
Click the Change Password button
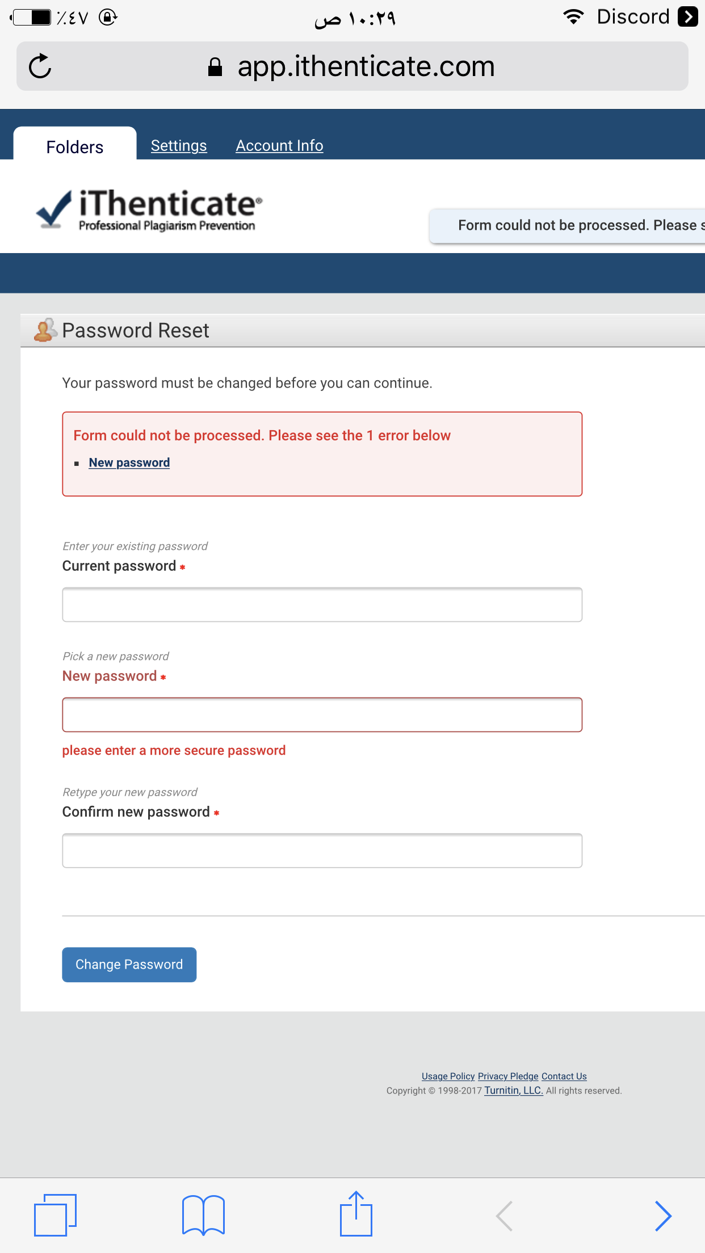coord(129,965)
